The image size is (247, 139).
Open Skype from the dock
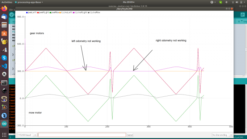coord(4,58)
